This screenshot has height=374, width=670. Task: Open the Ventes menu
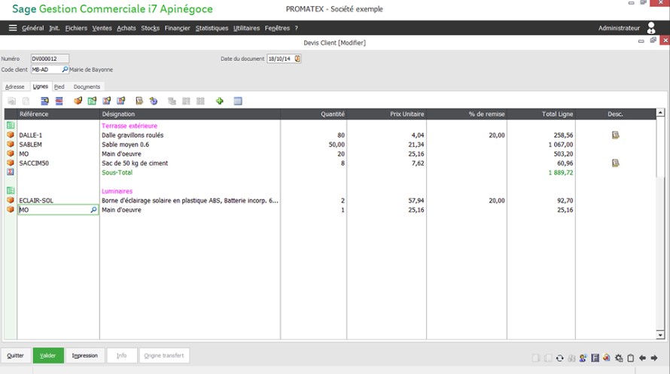(102, 28)
